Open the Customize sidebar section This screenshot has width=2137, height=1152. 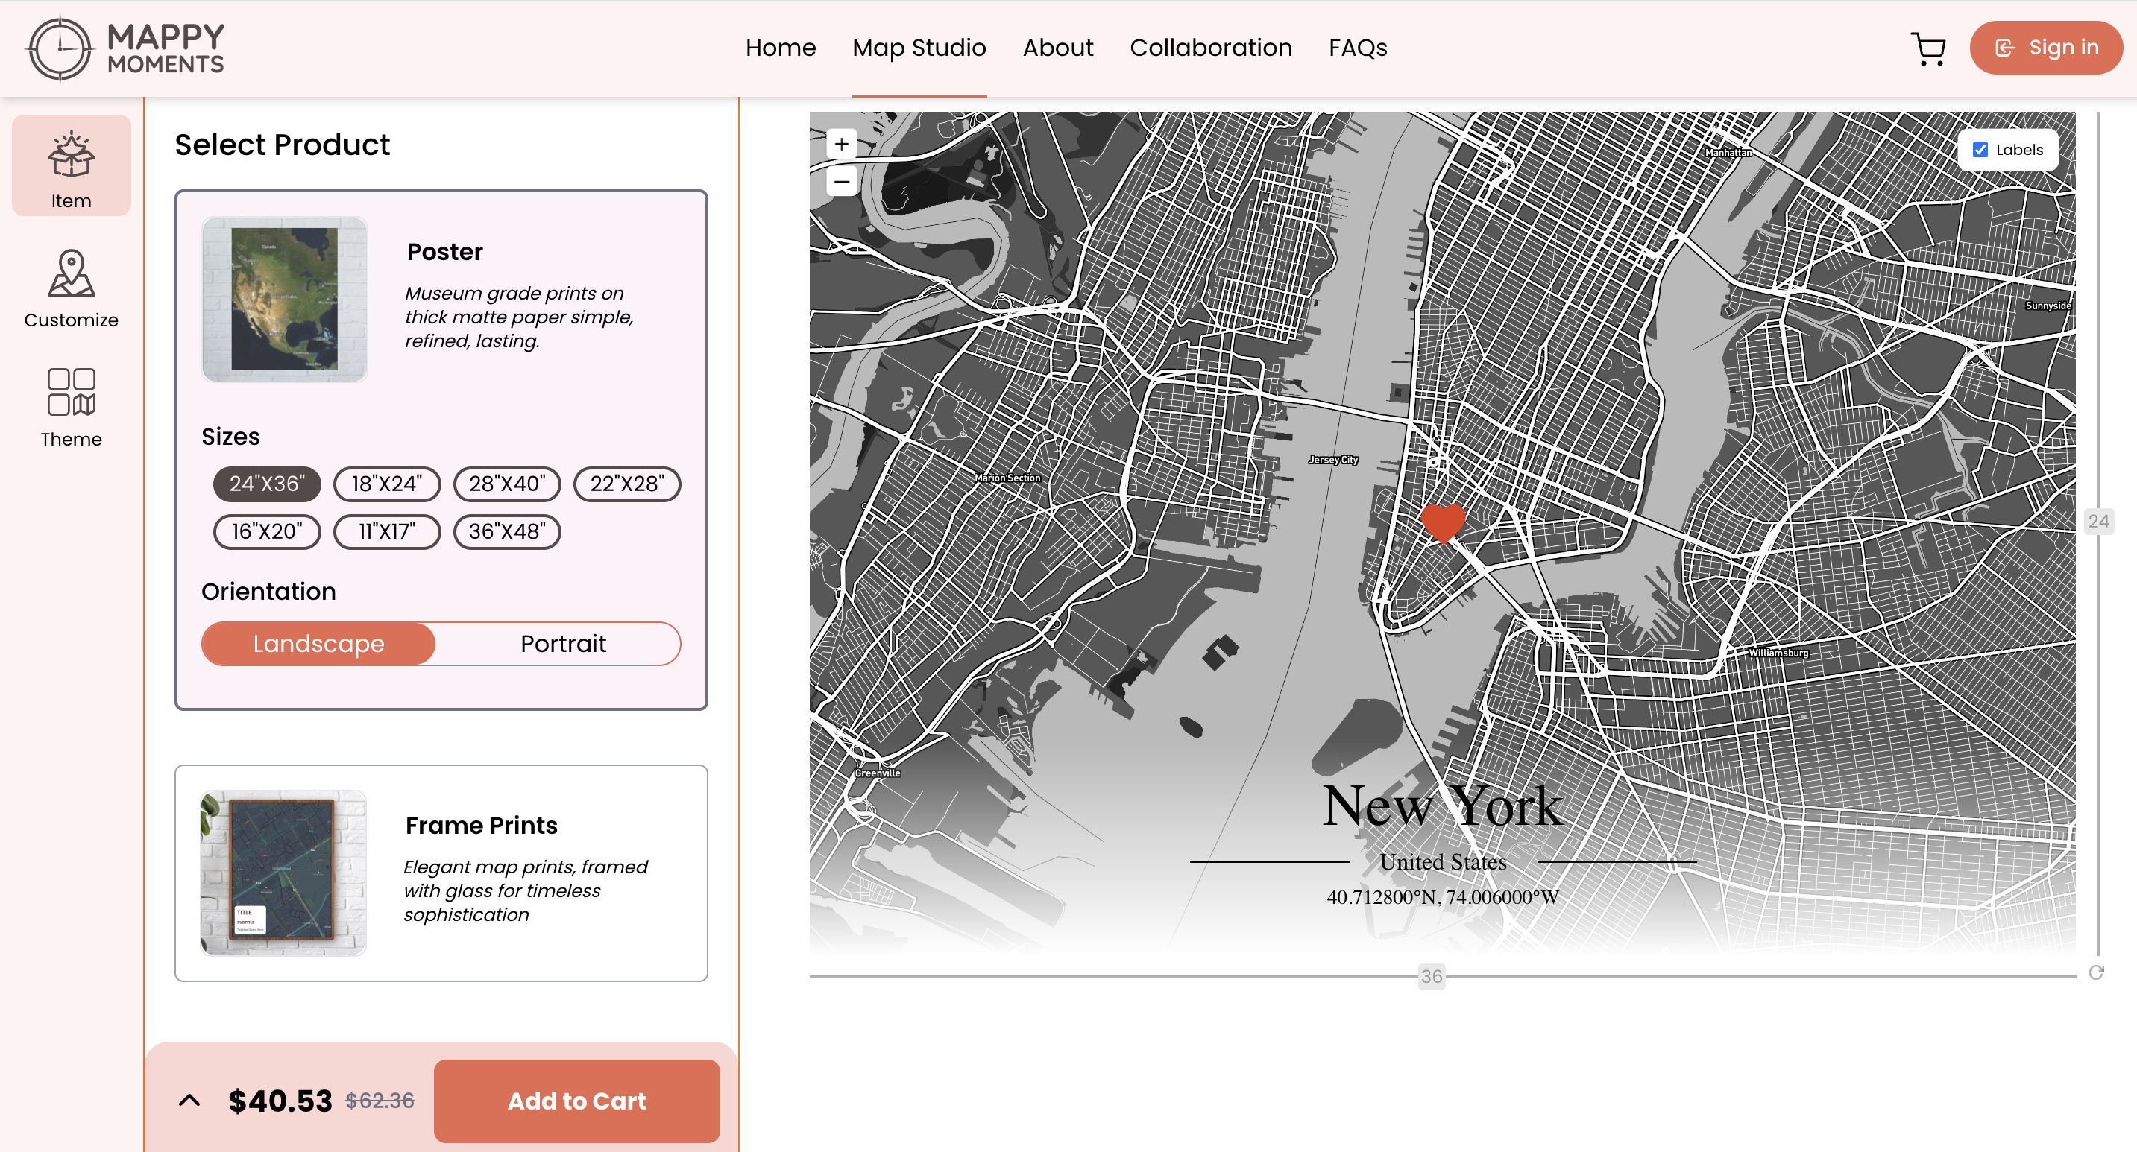pyautogui.click(x=72, y=288)
